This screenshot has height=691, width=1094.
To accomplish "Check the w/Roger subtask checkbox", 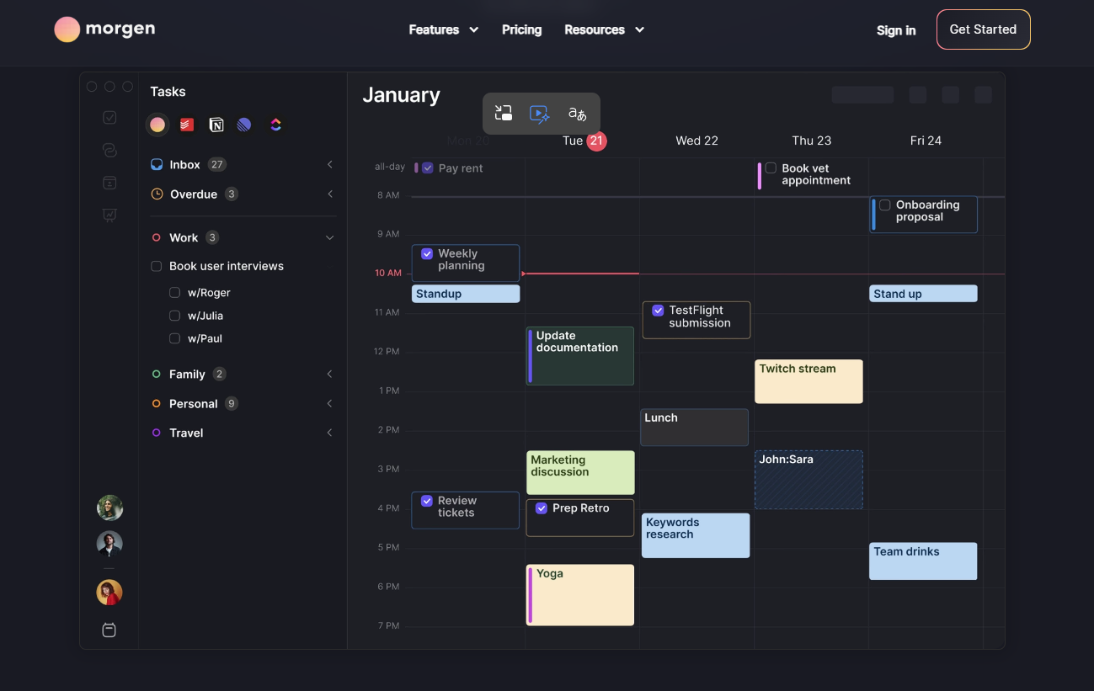I will point(174,293).
